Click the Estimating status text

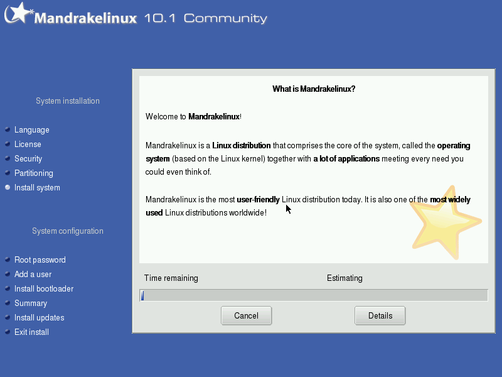coord(344,278)
